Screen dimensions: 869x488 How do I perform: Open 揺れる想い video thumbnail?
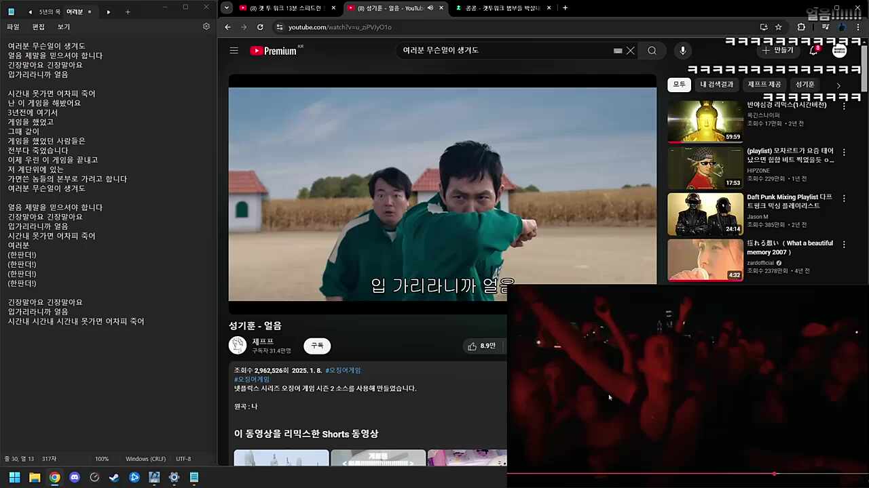click(705, 260)
